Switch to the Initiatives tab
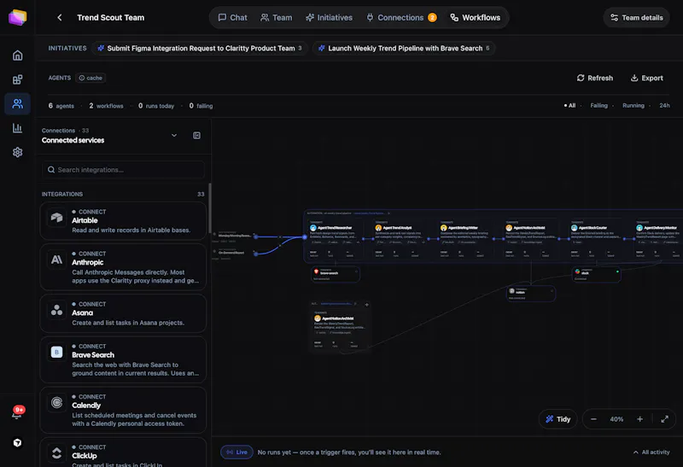 (329, 17)
